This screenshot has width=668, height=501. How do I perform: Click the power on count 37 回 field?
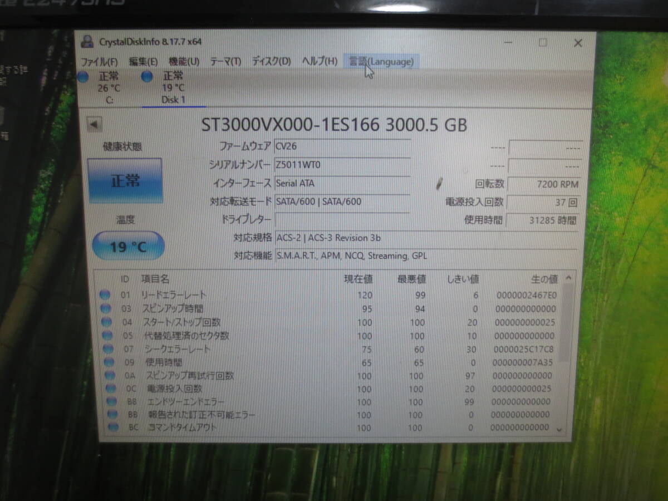[x=543, y=202]
